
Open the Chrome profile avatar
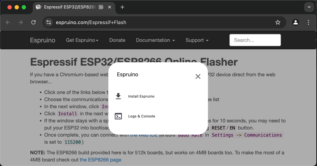pos(295,22)
